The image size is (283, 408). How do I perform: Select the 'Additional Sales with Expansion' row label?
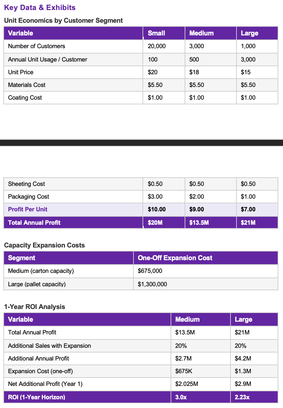pos(50,346)
